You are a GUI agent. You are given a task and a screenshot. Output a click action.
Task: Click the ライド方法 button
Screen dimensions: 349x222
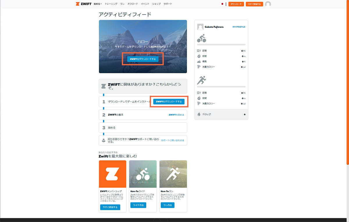point(138,205)
